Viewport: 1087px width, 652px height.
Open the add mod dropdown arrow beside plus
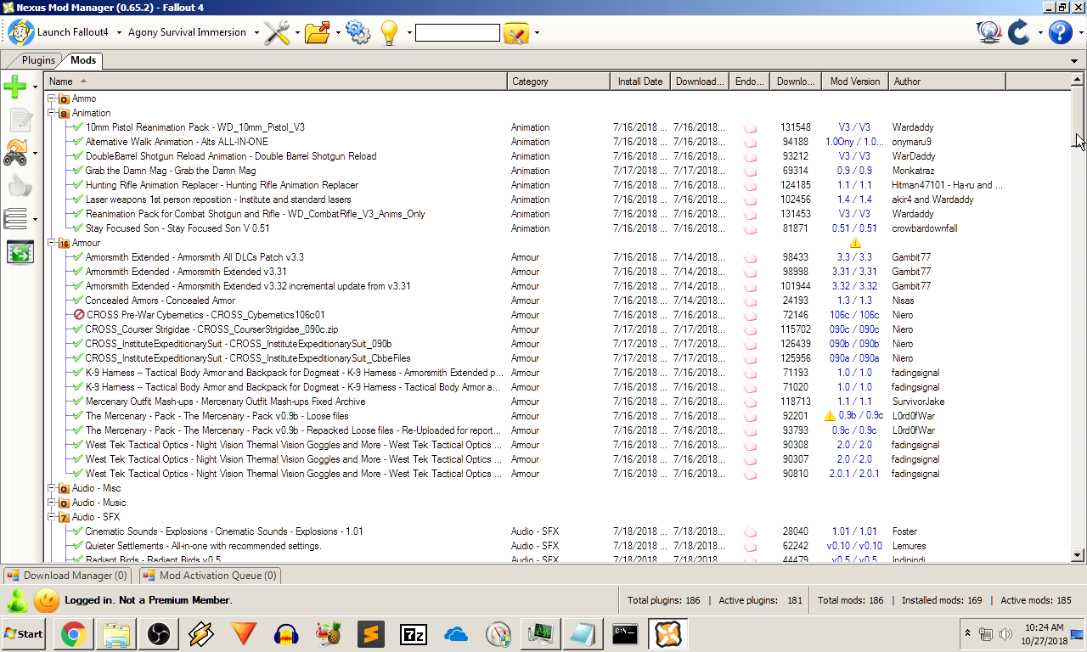pos(35,87)
